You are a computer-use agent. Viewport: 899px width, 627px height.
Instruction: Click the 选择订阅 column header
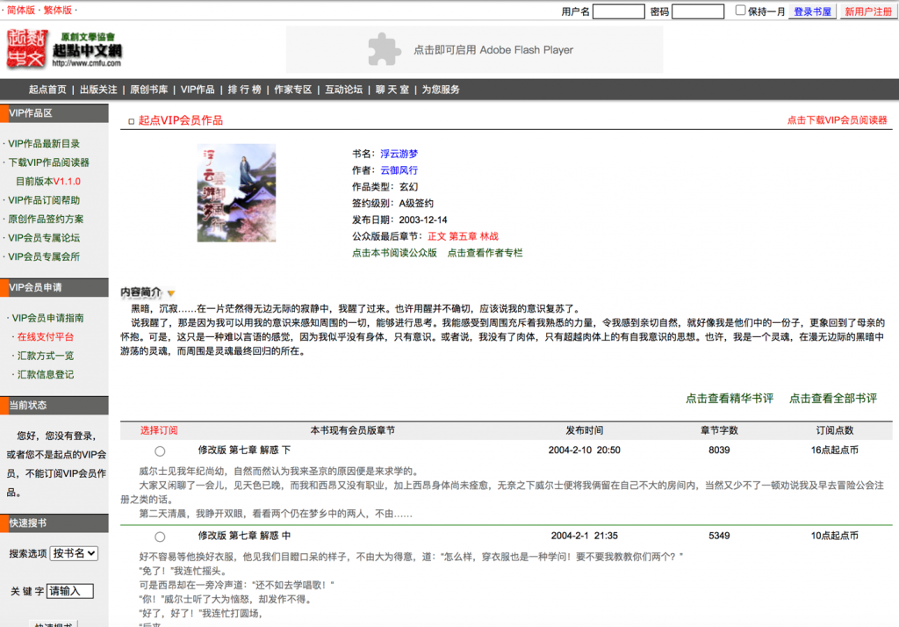[x=159, y=430]
